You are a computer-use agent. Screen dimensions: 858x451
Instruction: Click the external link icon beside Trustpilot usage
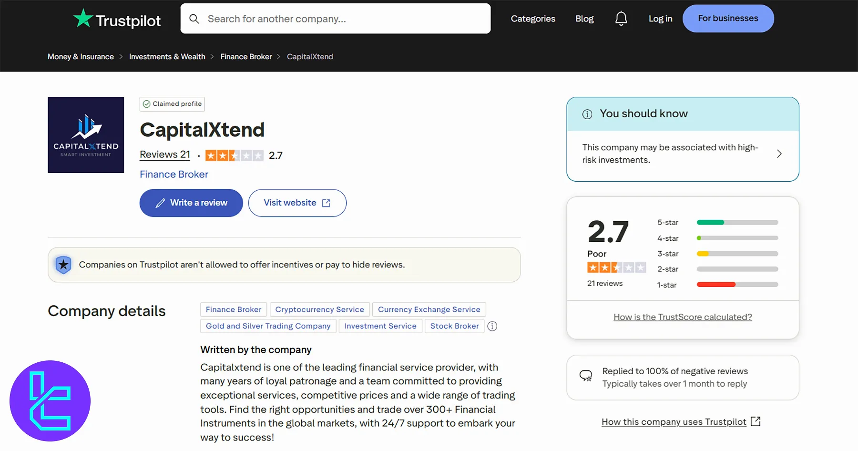756,421
